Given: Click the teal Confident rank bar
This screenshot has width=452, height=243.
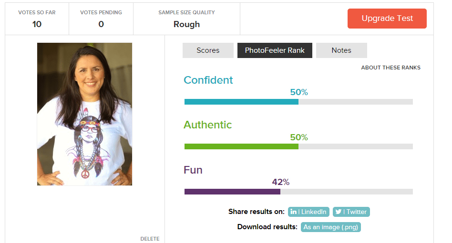Looking at the screenshot, I should 241,102.
